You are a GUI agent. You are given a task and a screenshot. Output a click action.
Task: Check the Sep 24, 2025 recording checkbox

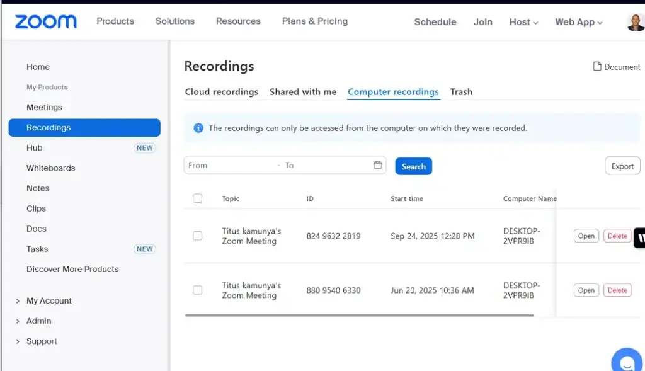[198, 236]
